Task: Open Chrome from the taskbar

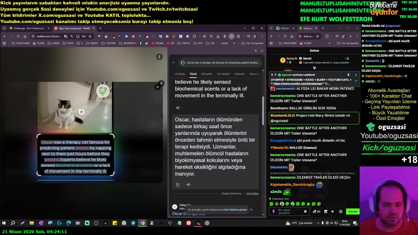Action: click(142, 223)
